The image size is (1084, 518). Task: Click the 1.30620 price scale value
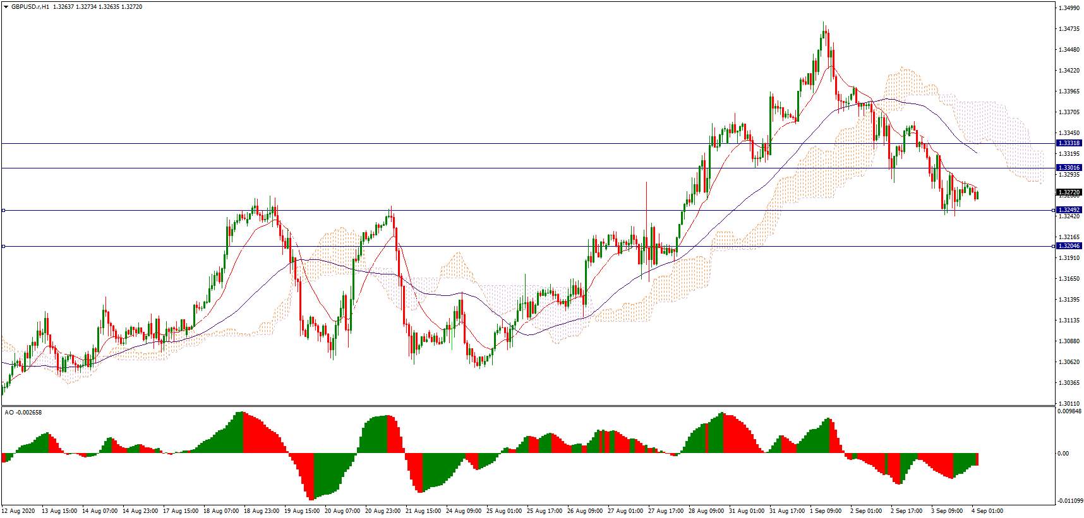point(1069,362)
